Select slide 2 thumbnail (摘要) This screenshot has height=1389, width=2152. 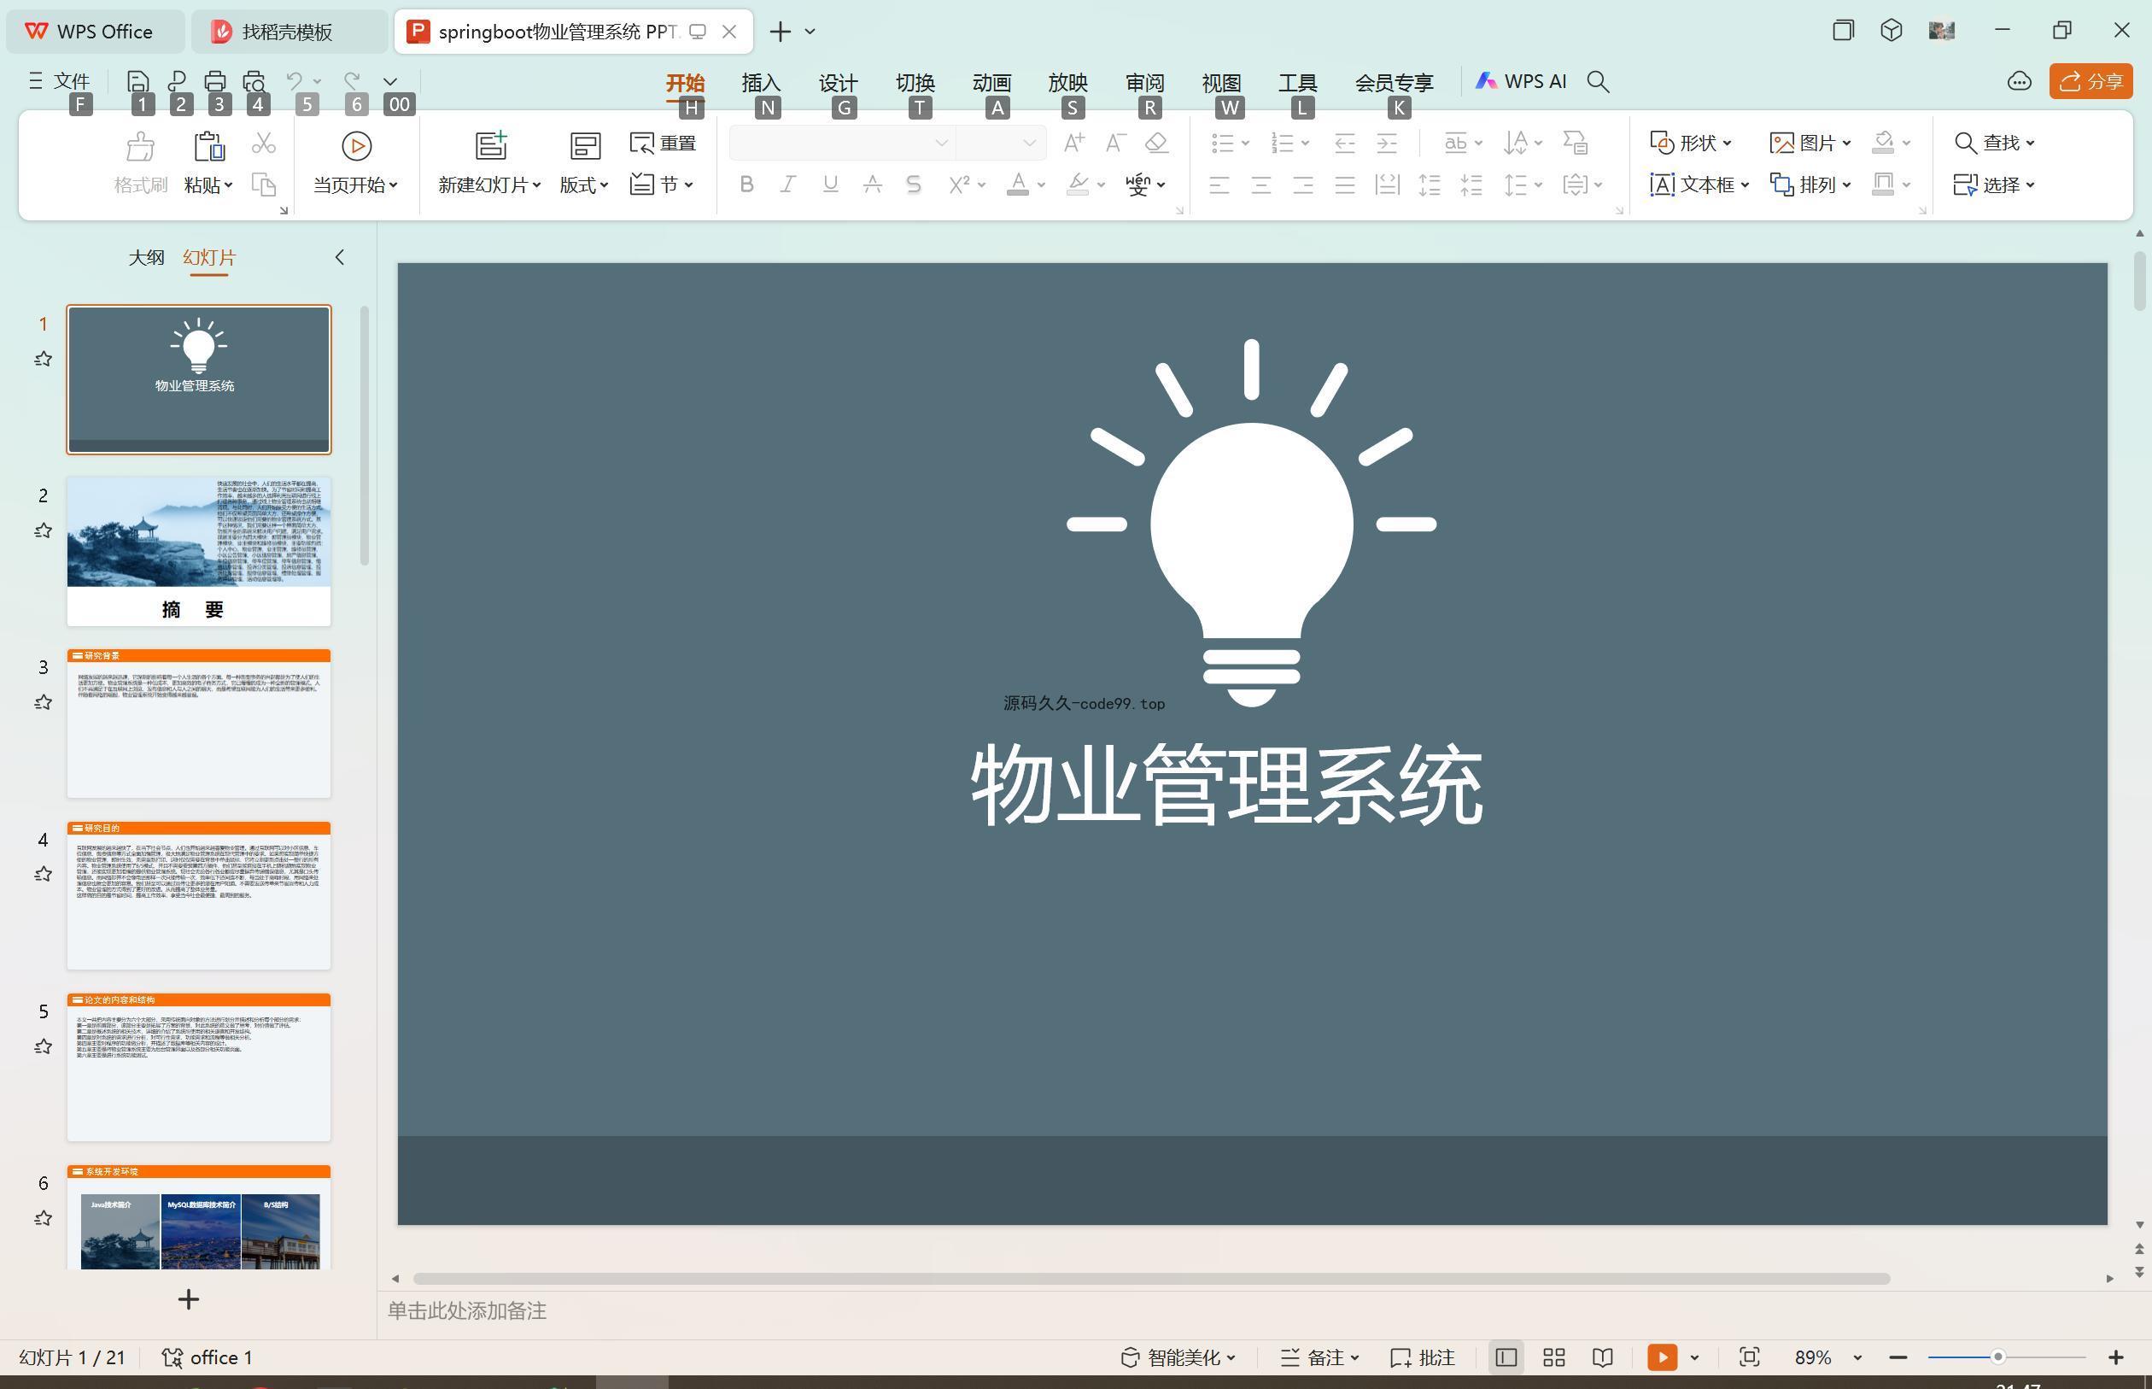pos(198,551)
